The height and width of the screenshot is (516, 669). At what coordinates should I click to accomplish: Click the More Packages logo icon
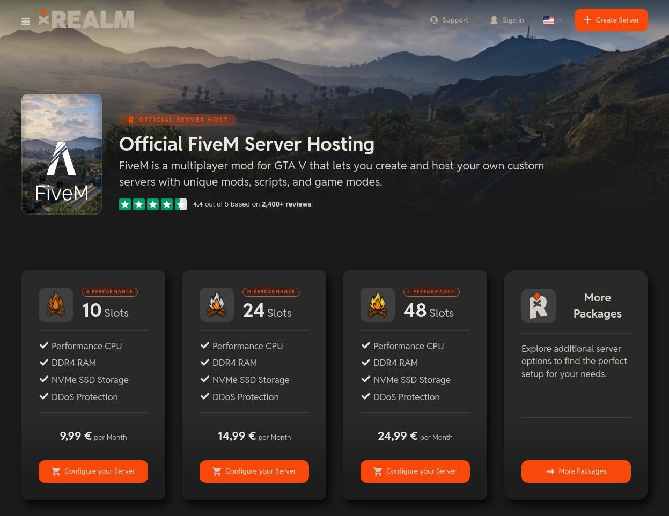pos(539,306)
